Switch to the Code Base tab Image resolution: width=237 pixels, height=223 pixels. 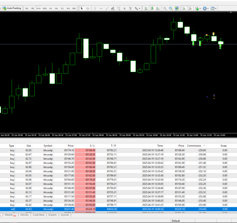38,215
